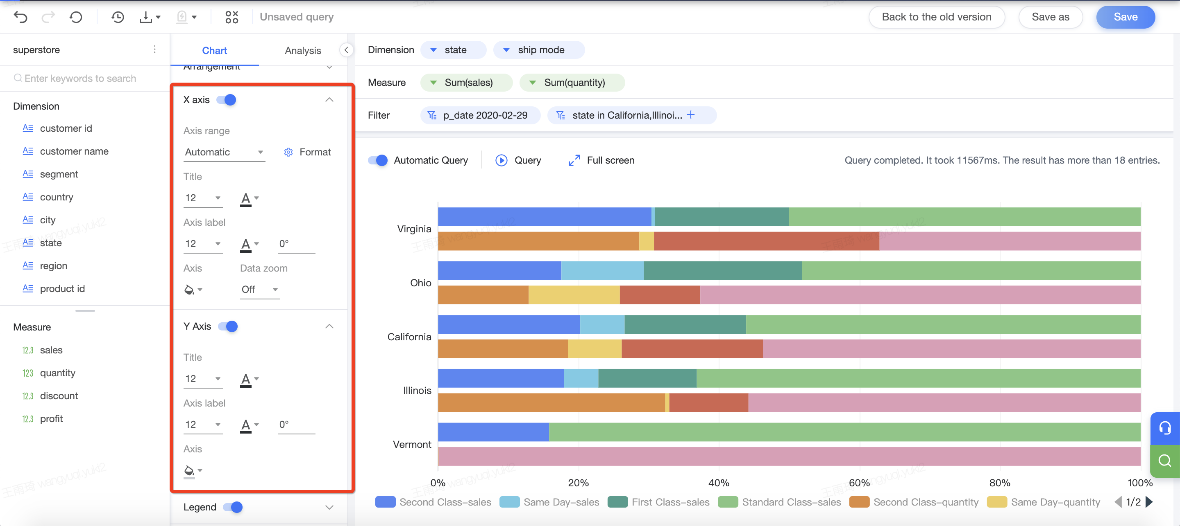
Task: Click the Format link
Action: click(x=315, y=152)
